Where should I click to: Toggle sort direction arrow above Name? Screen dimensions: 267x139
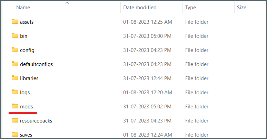coord(67,3)
